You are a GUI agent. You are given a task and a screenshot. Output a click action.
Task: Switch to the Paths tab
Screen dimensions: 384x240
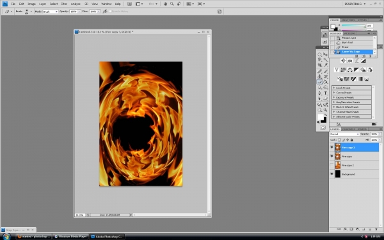[x=362, y=129]
